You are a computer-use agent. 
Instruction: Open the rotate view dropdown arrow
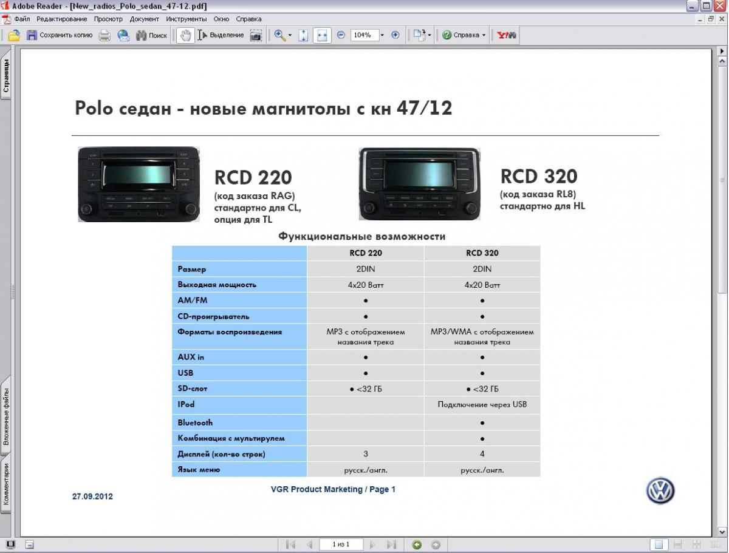pos(430,35)
